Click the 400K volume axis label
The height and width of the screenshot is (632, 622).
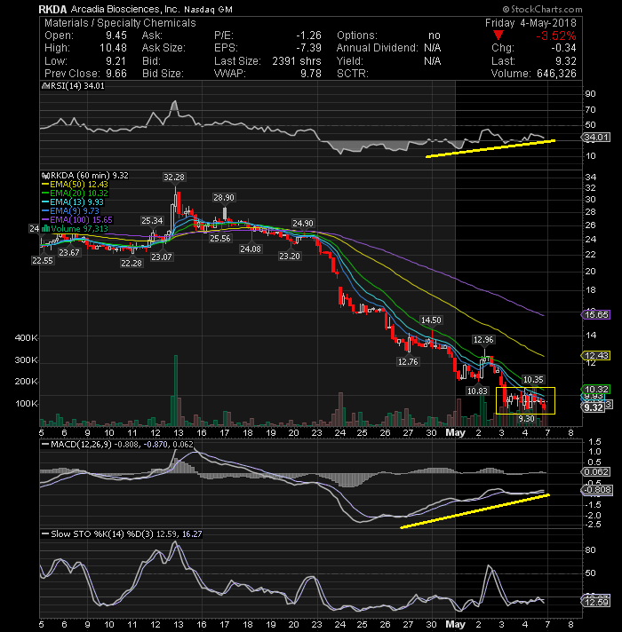pyautogui.click(x=27, y=338)
